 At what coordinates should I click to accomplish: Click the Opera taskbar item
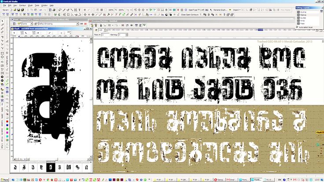coord(219,180)
